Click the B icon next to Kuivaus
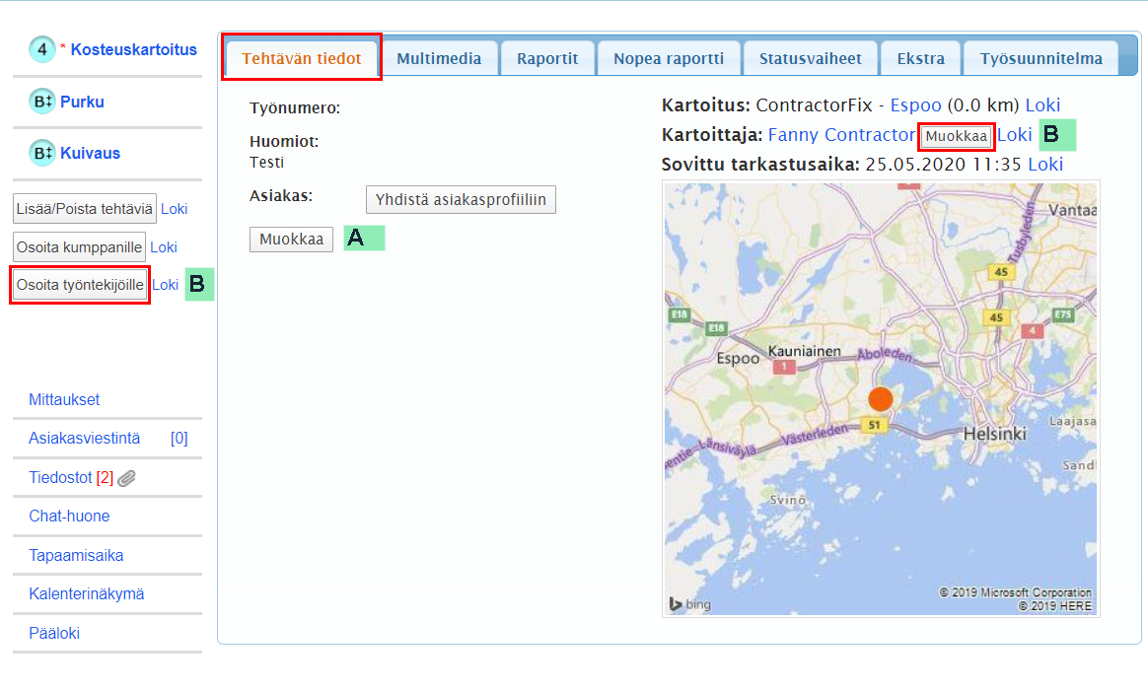This screenshot has width=1148, height=691. click(x=42, y=153)
